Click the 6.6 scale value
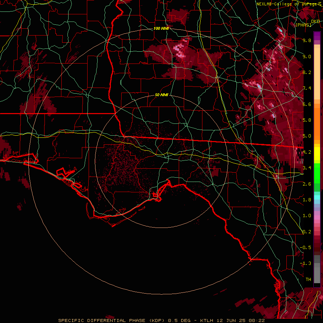This screenshot has height=323, width=323. click(307, 104)
